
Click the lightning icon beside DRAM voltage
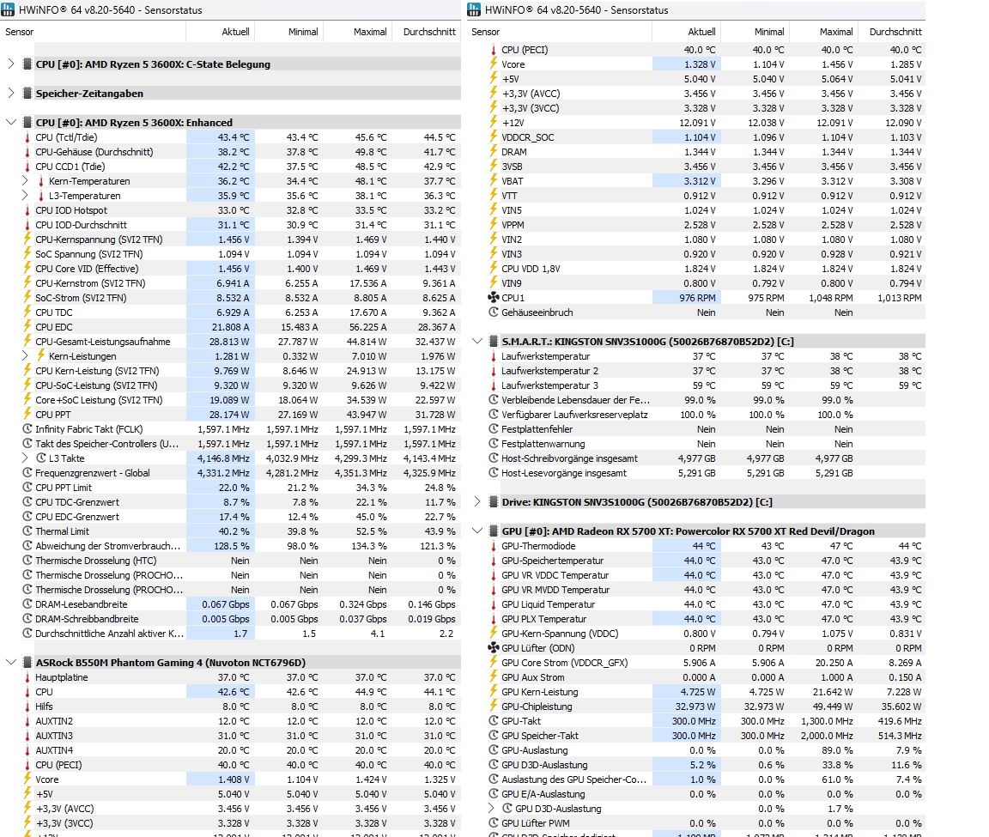point(494,151)
